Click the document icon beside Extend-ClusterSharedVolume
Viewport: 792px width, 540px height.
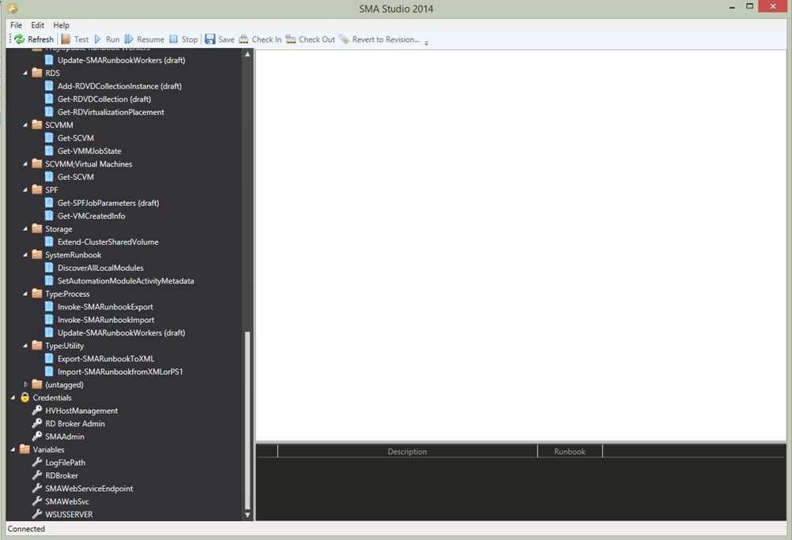tap(49, 242)
